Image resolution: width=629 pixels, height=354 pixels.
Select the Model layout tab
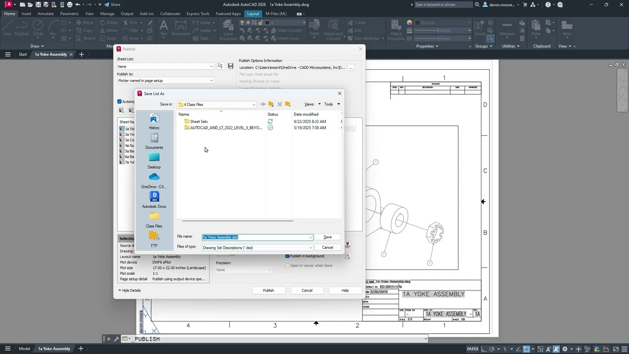click(25, 349)
